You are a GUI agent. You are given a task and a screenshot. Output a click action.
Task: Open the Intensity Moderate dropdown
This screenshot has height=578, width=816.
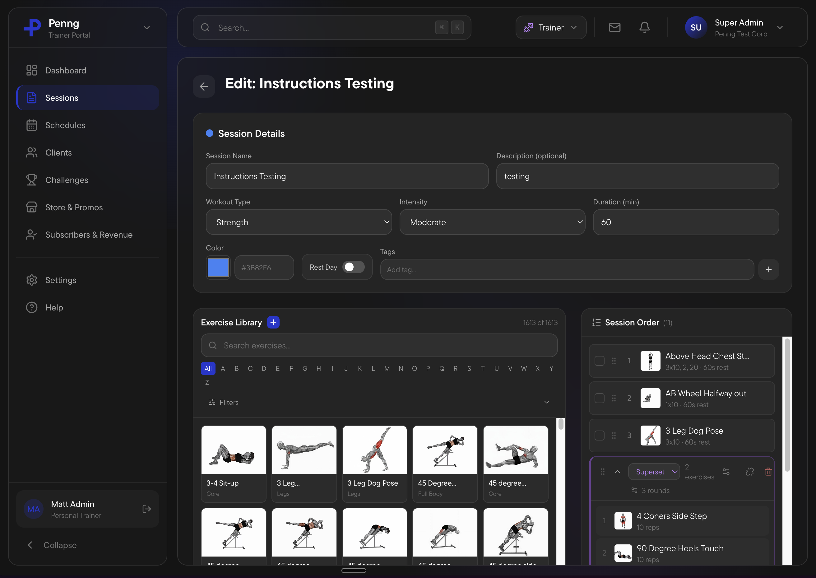pyautogui.click(x=492, y=222)
